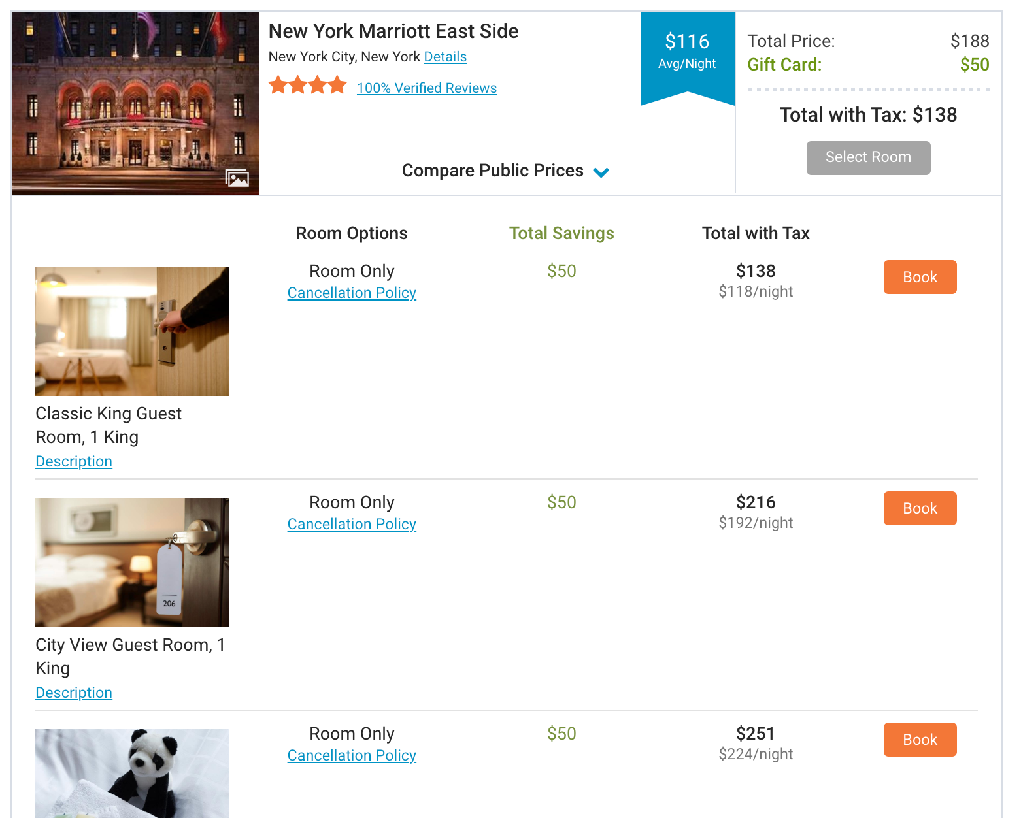Image resolution: width=1021 pixels, height=818 pixels.
Task: View City View room Cancellation Policy
Action: coord(352,525)
